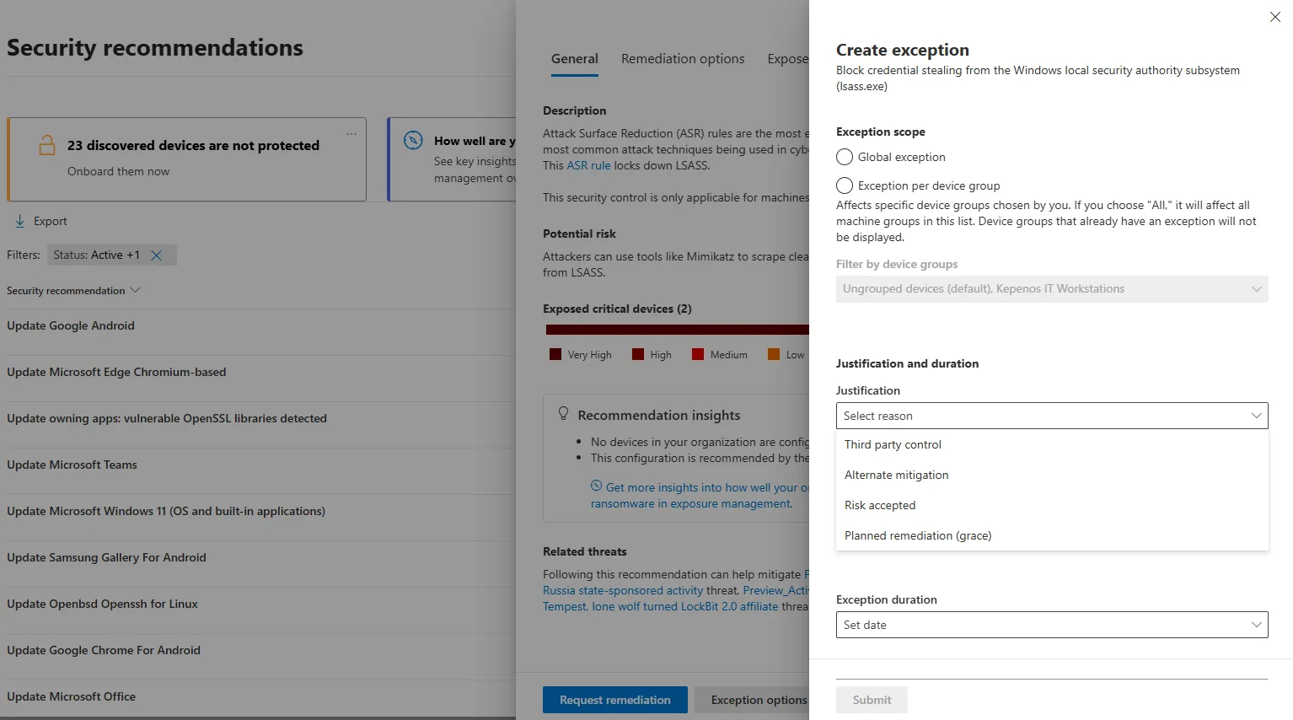This screenshot has width=1293, height=720.
Task: Choose Third party control reason
Action: (1052, 444)
